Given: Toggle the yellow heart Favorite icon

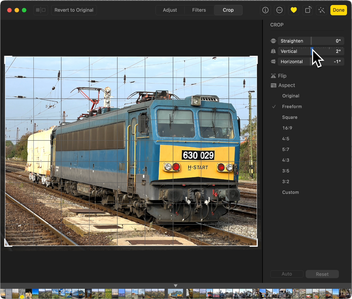Looking at the screenshot, I should (x=294, y=10).
